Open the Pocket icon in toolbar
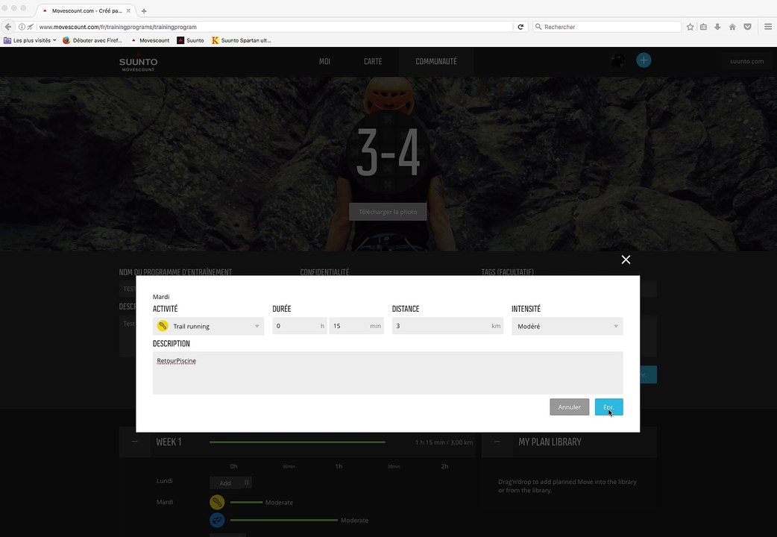Viewport: 777px width, 537px height. [747, 27]
